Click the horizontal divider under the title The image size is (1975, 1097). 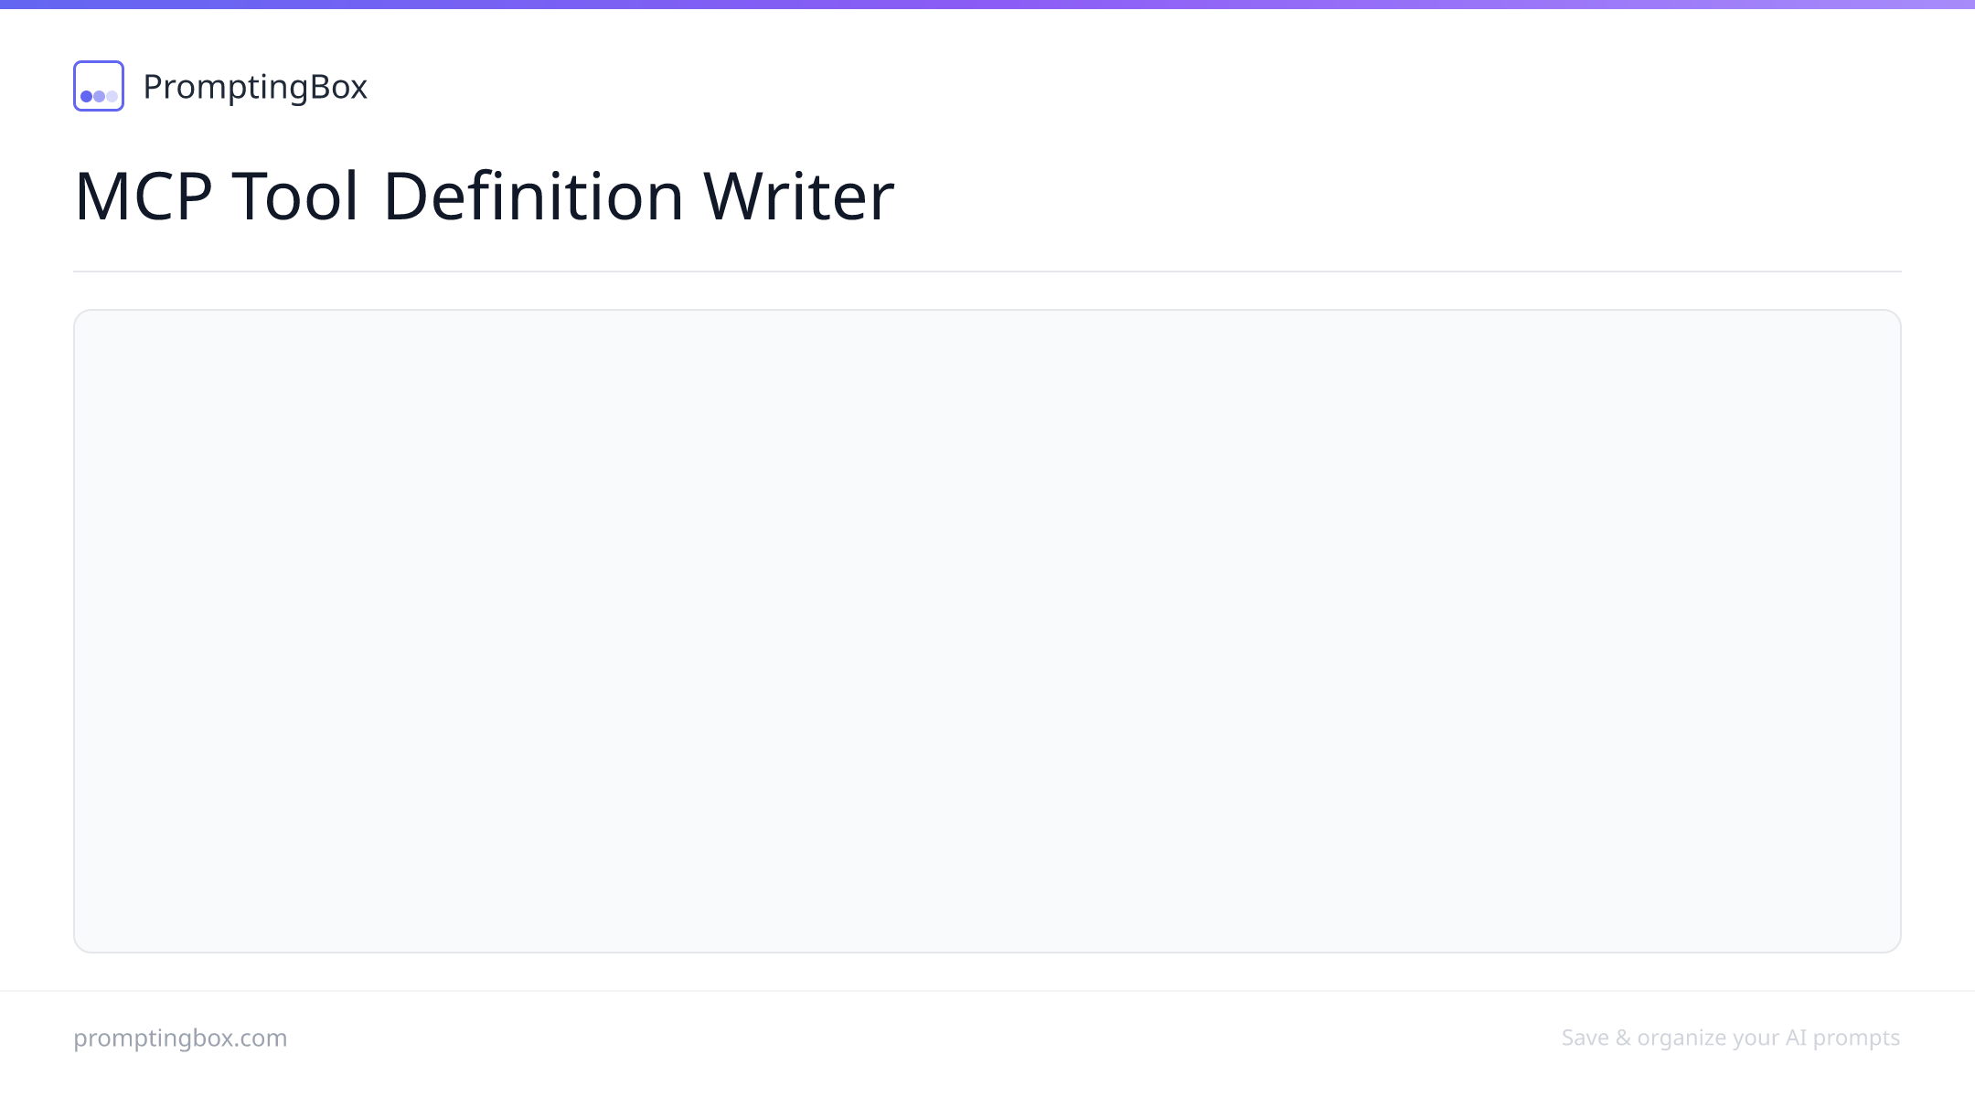(987, 272)
